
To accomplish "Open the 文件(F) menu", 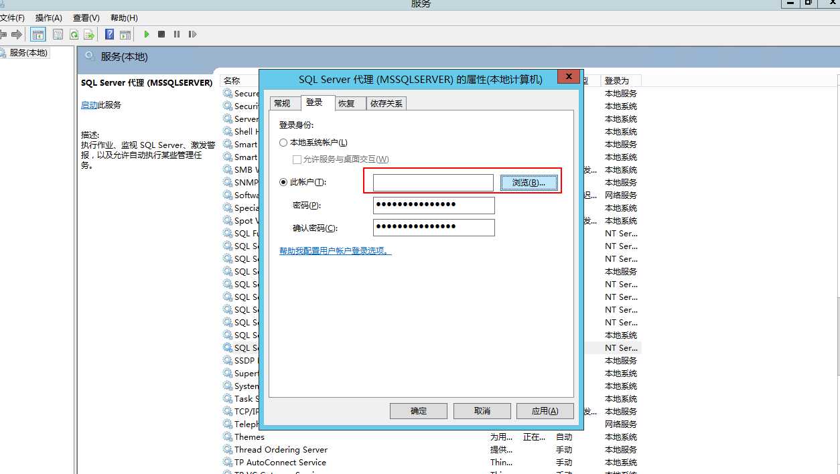I will [12, 18].
